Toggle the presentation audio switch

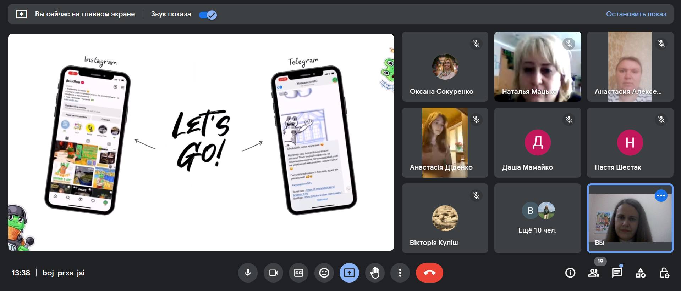[x=208, y=15]
